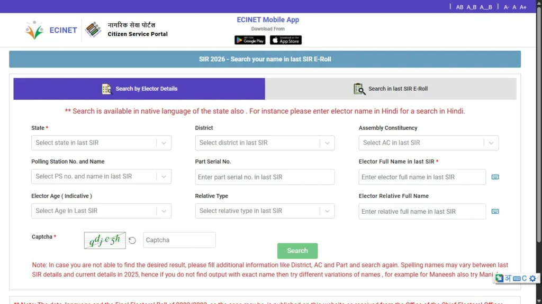Click the Google Input Tools logo icon
The width and height of the screenshot is (542, 304).
[x=499, y=278]
